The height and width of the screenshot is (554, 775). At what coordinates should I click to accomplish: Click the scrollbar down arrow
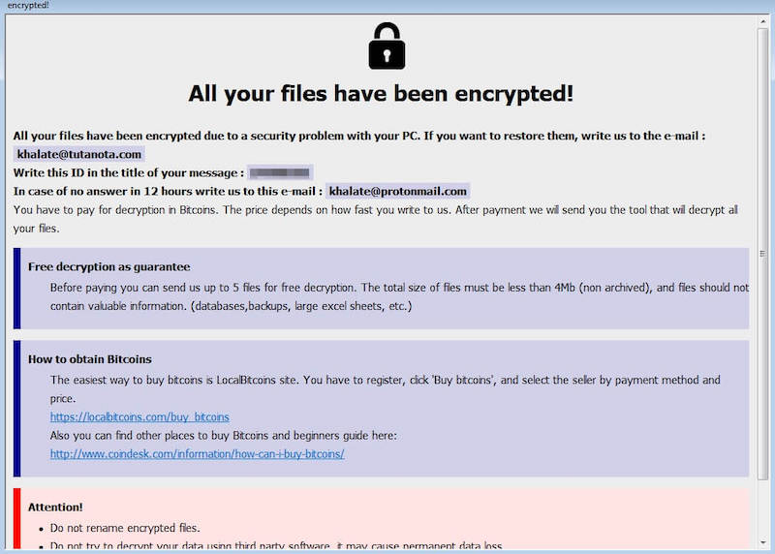point(763,546)
